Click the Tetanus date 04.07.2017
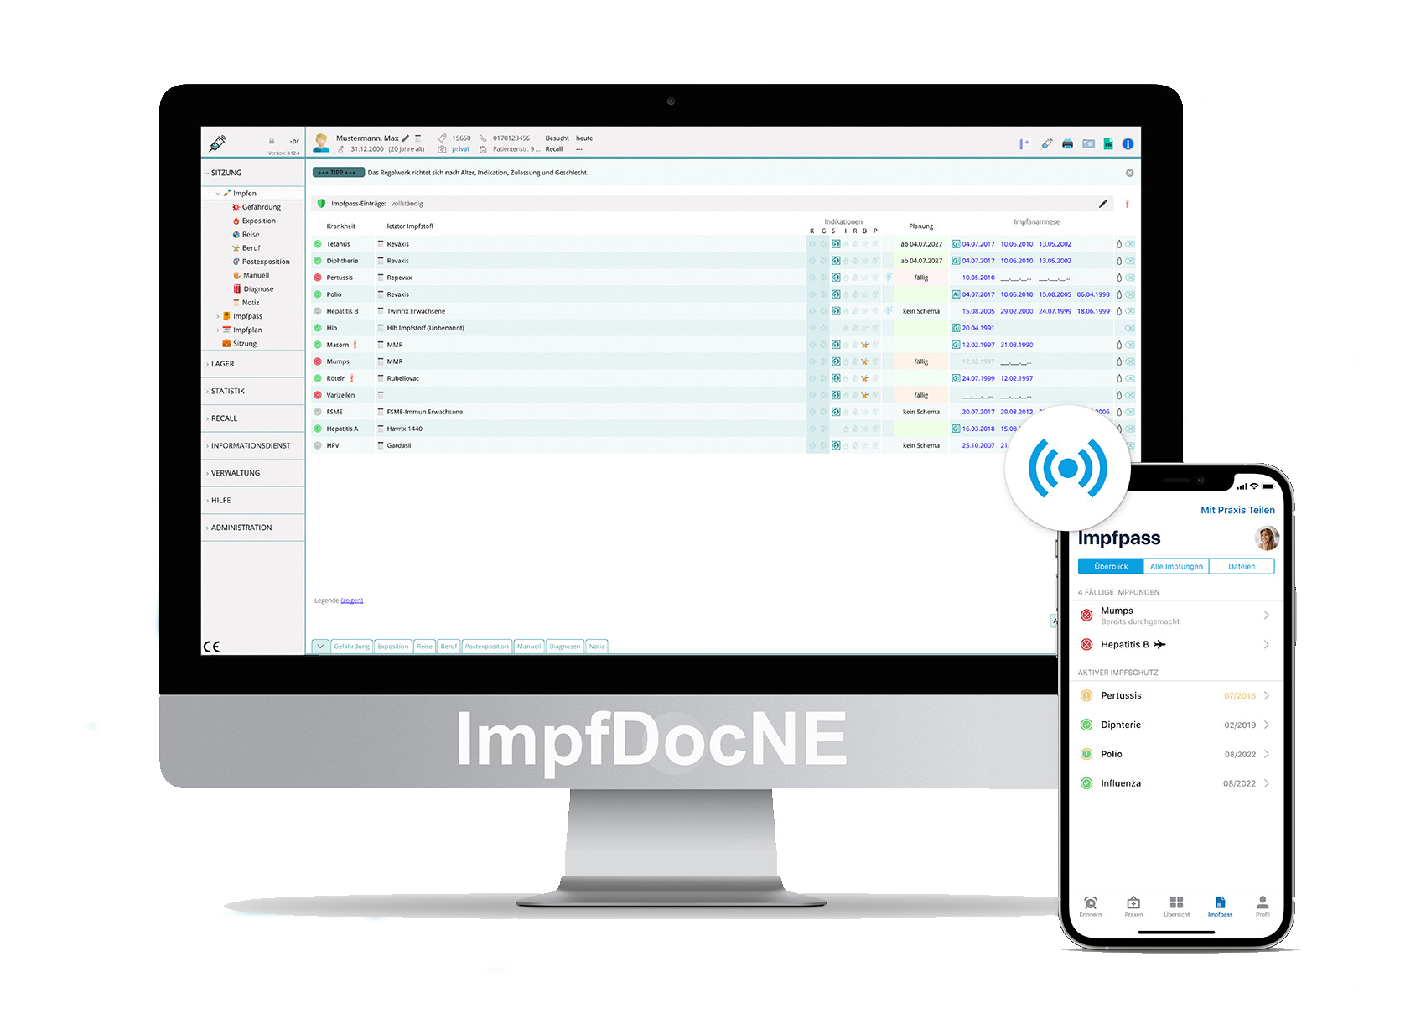1426x1024 pixels. point(977,244)
